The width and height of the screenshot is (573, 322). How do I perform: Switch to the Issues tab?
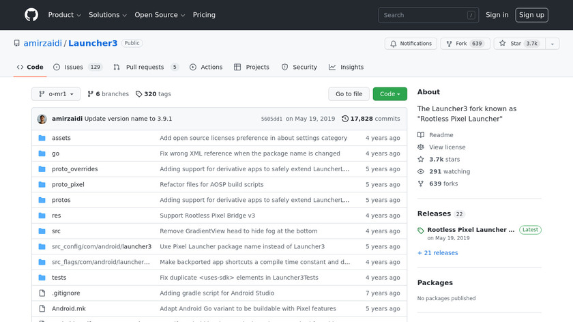point(78,68)
